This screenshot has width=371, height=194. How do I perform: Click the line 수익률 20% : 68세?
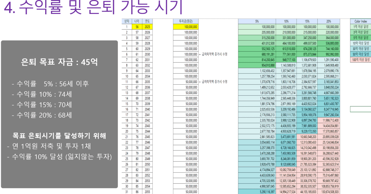point(42,115)
